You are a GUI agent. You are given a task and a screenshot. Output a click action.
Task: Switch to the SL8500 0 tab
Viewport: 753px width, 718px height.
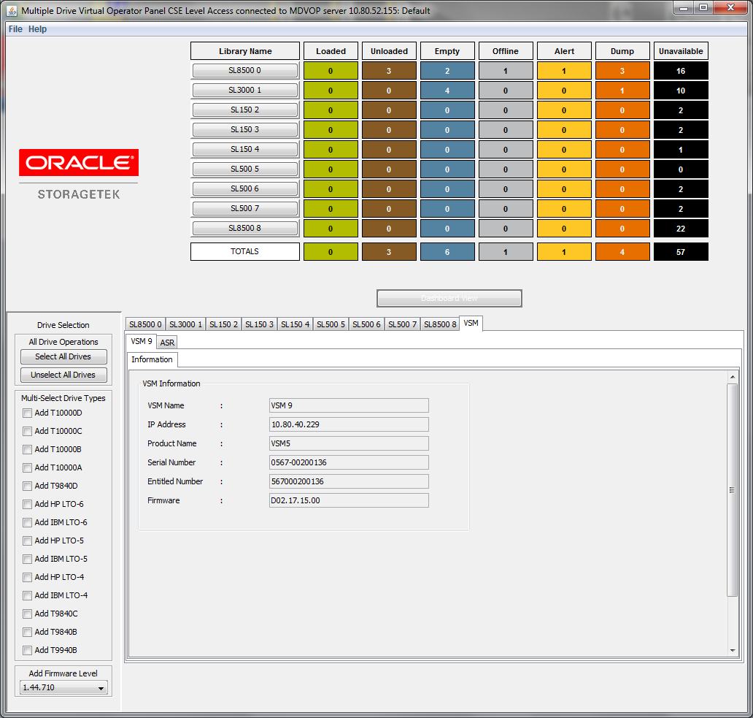(145, 324)
